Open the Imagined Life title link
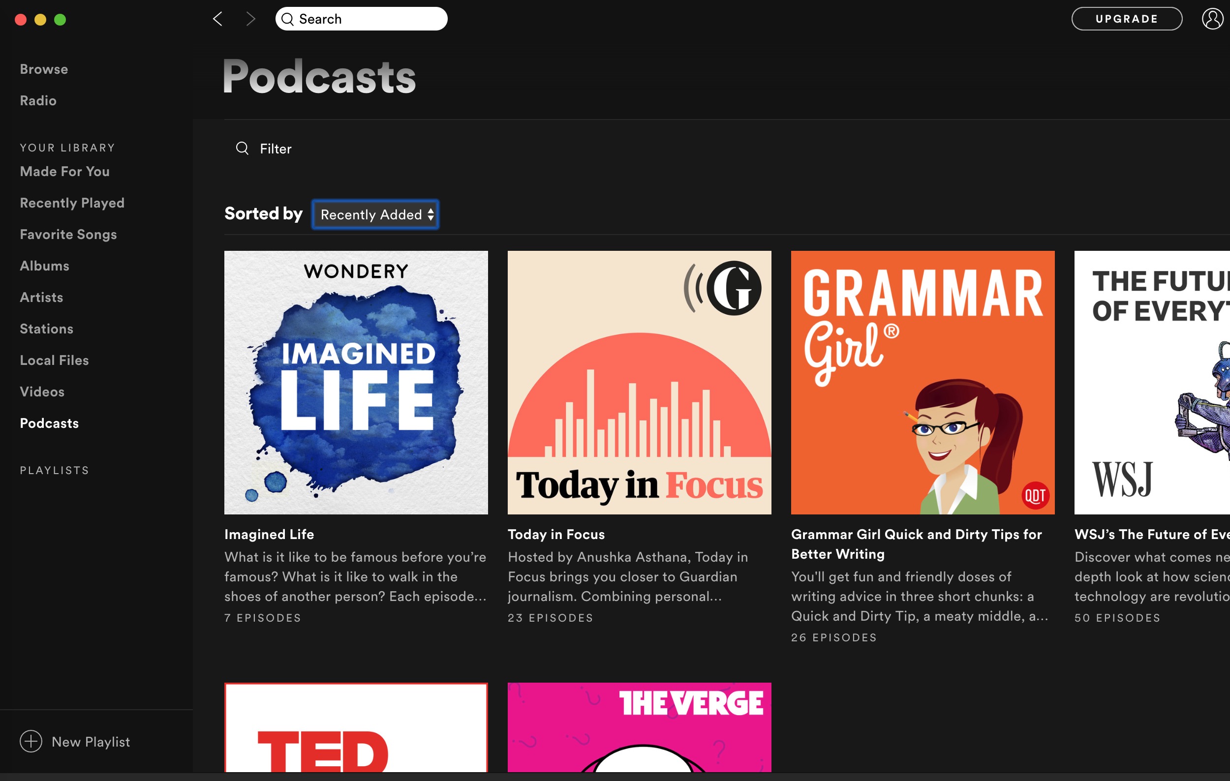The width and height of the screenshot is (1230, 781). (269, 535)
